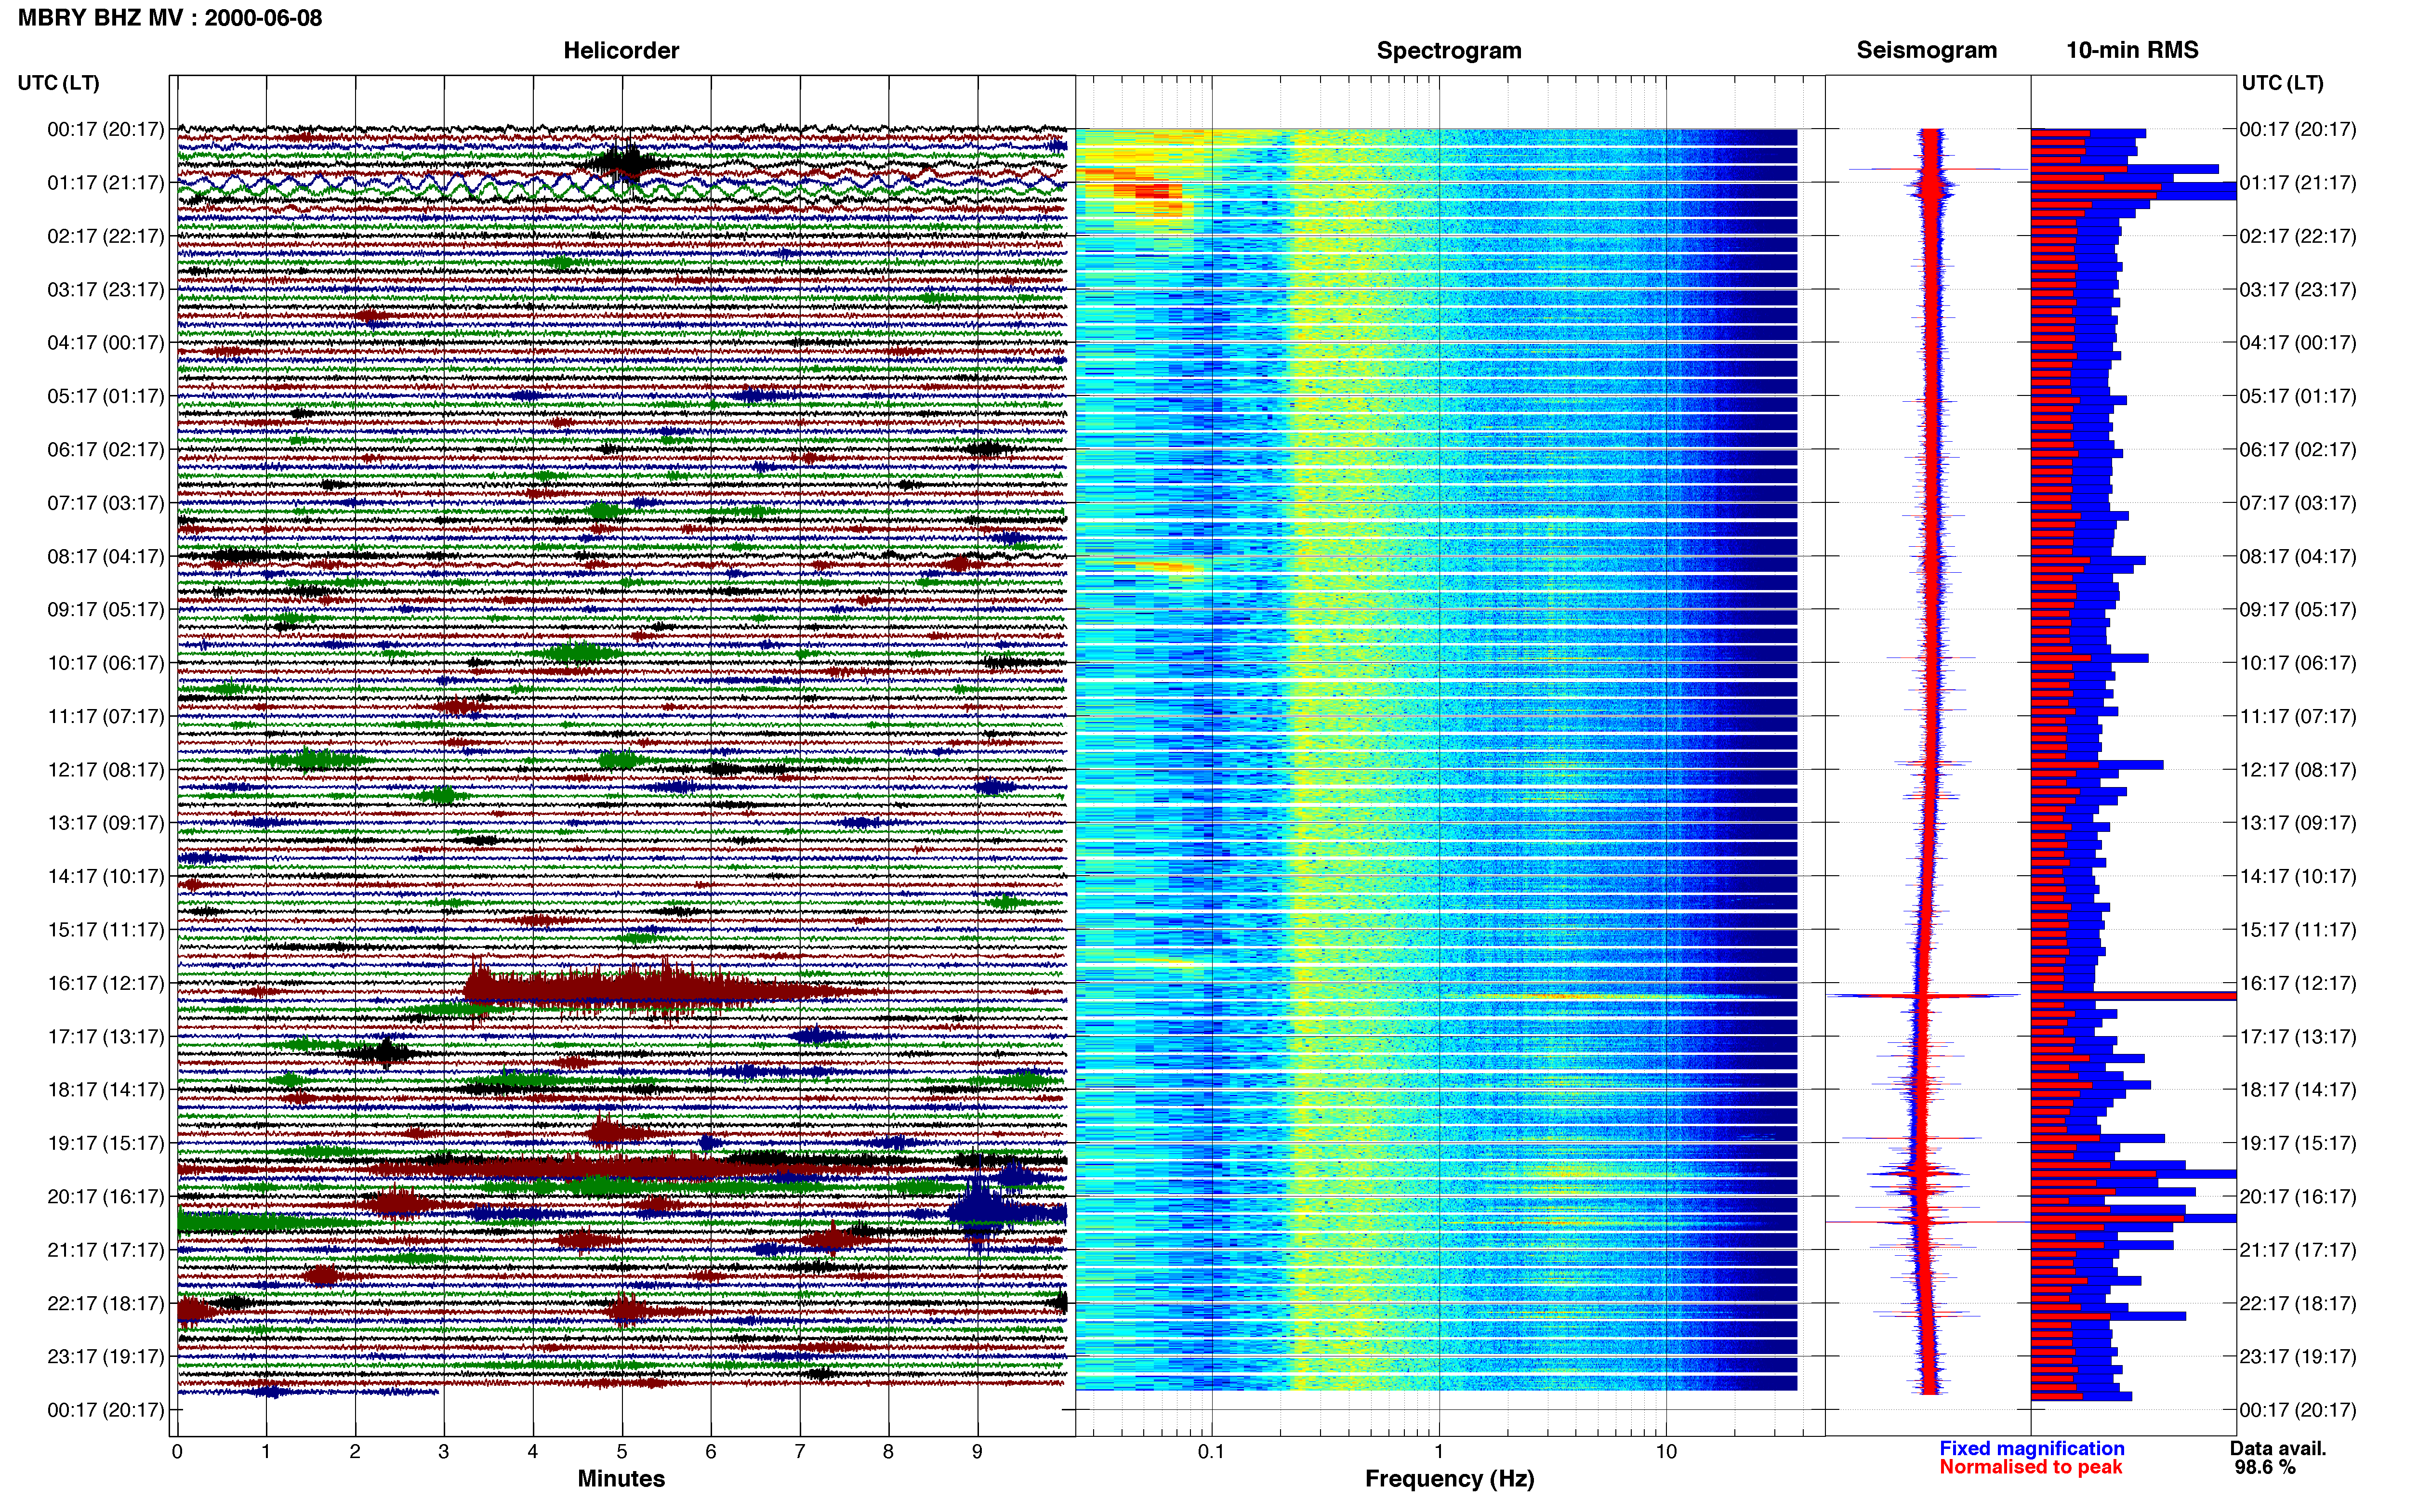Click left time label 14:17 (10:17)

tap(106, 877)
